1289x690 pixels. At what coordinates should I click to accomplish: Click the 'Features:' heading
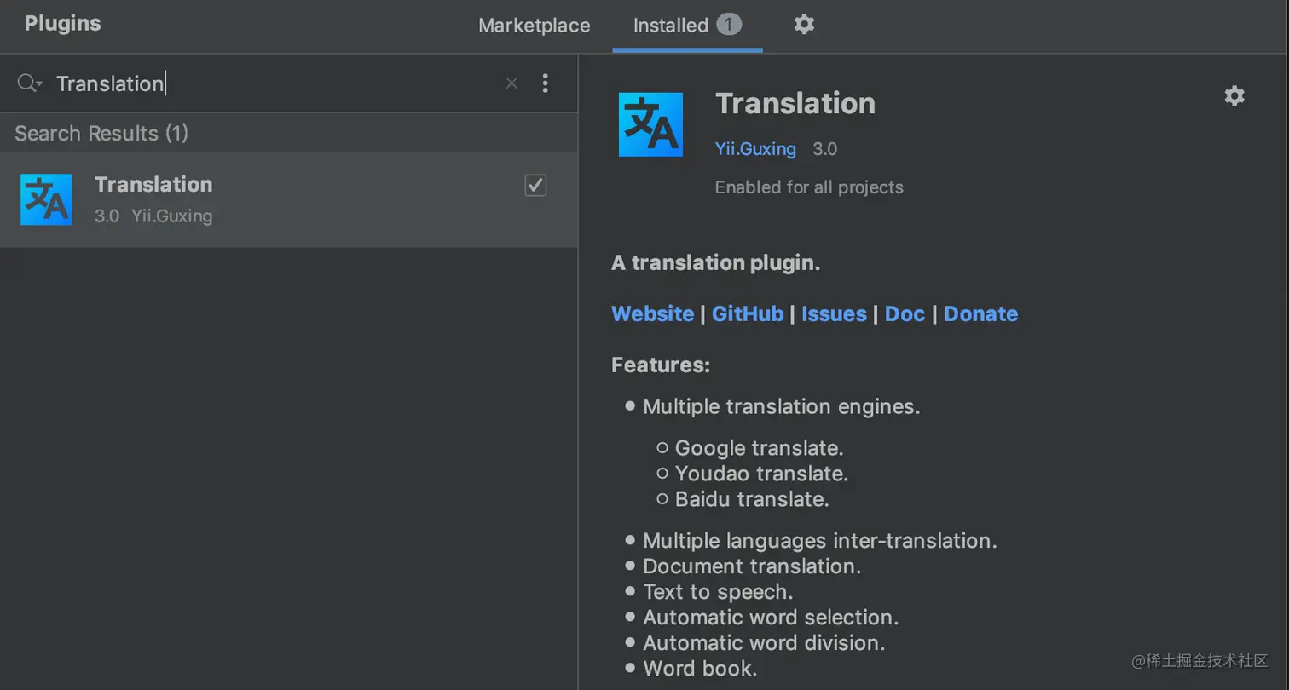point(661,365)
